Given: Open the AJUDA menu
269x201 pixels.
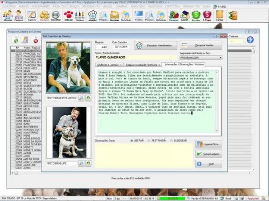Looking at the screenshot, I should pyautogui.click(x=207, y=6).
